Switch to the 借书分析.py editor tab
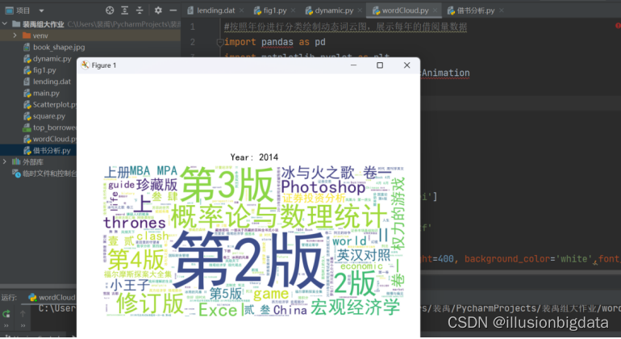 click(476, 10)
